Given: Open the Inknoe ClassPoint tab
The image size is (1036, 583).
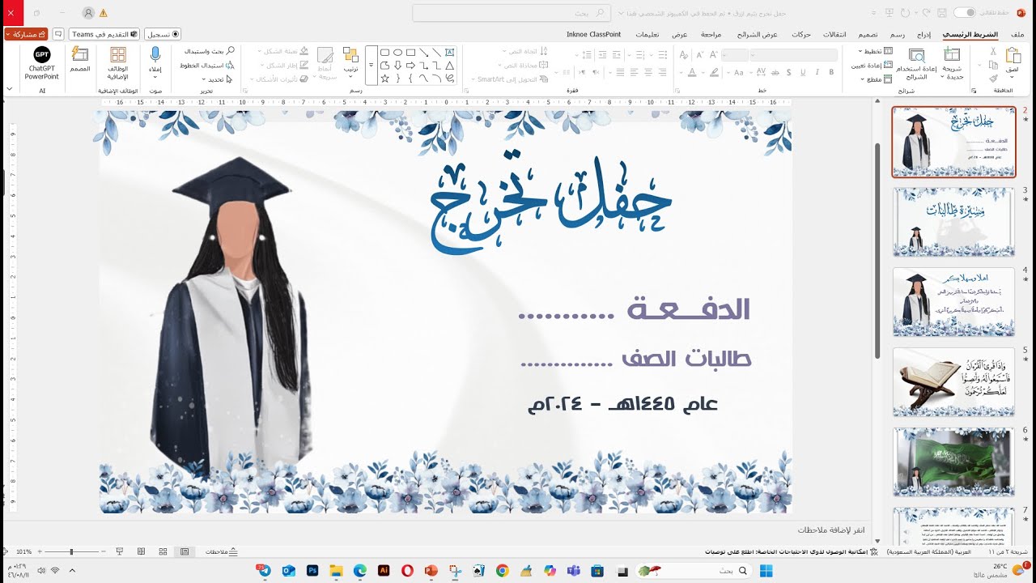Looking at the screenshot, I should [x=594, y=34].
